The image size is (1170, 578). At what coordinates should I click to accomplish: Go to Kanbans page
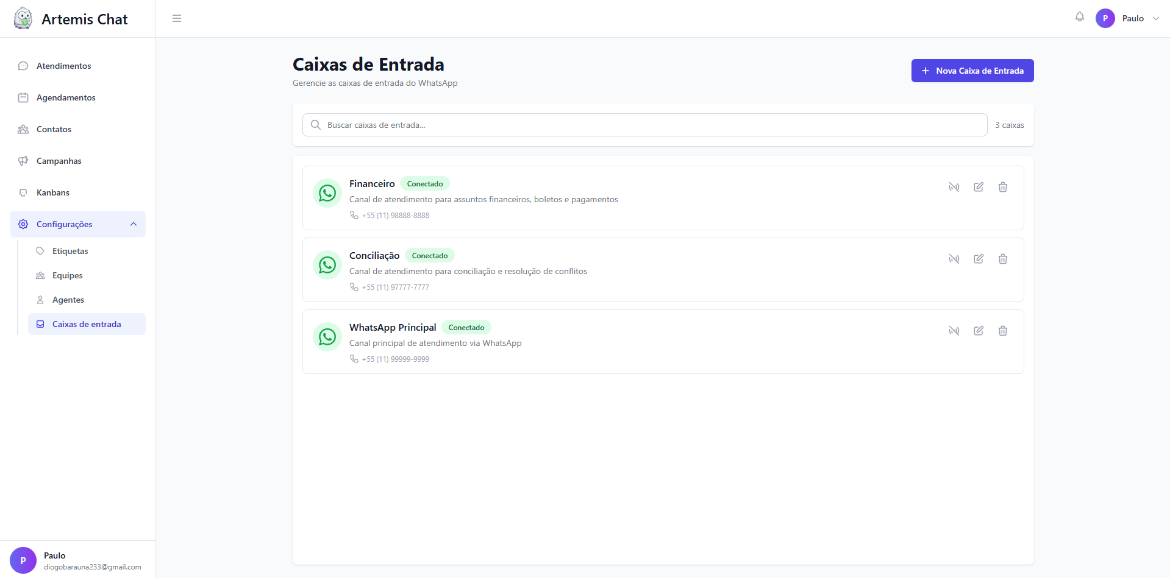click(53, 192)
